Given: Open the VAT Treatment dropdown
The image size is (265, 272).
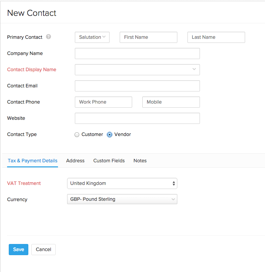Looking at the screenshot, I should tap(122, 184).
